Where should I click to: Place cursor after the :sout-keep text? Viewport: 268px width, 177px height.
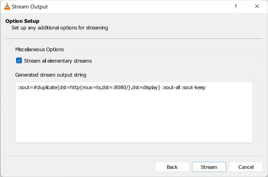tap(206, 88)
